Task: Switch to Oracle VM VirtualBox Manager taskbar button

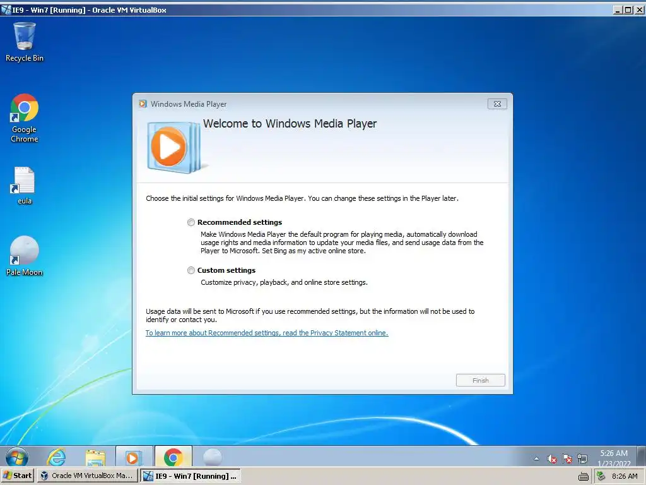Action: click(87, 476)
